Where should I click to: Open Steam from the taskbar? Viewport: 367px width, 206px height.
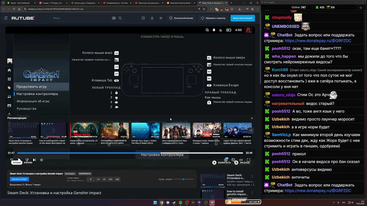click(174, 203)
